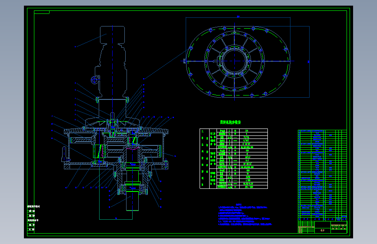
Task: Select the curved handle on the housing's left side
Action: point(64,154)
